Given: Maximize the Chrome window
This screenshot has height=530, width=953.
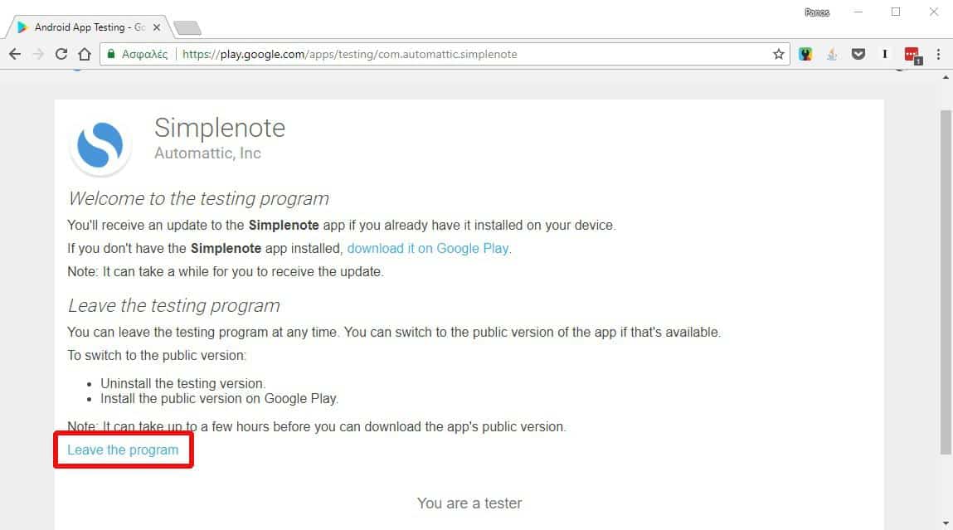Looking at the screenshot, I should click(896, 12).
